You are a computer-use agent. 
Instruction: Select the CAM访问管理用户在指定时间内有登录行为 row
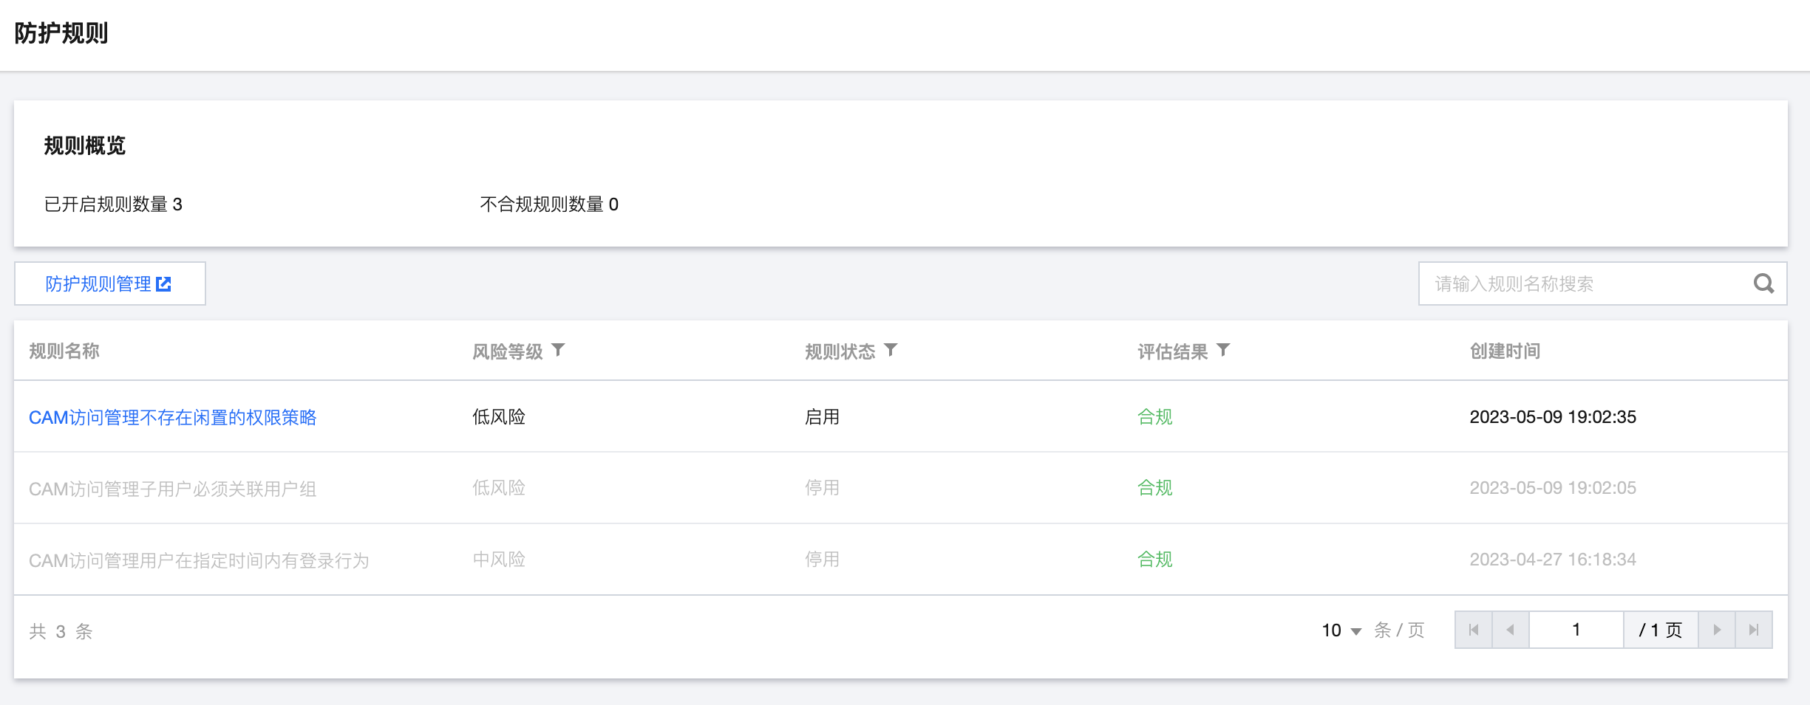tap(198, 560)
